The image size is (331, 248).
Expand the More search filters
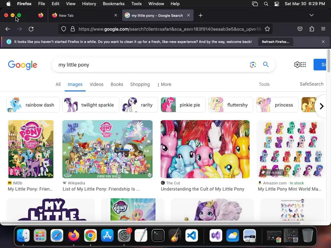pos(164,84)
